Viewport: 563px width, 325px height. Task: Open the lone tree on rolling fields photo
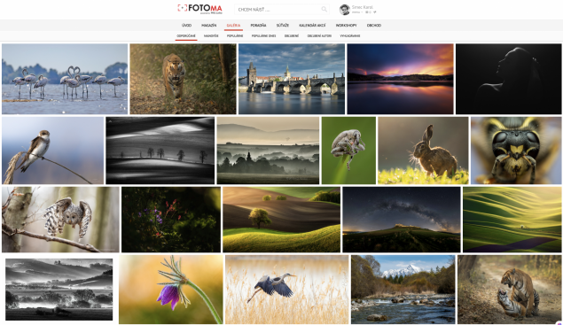[282, 220]
